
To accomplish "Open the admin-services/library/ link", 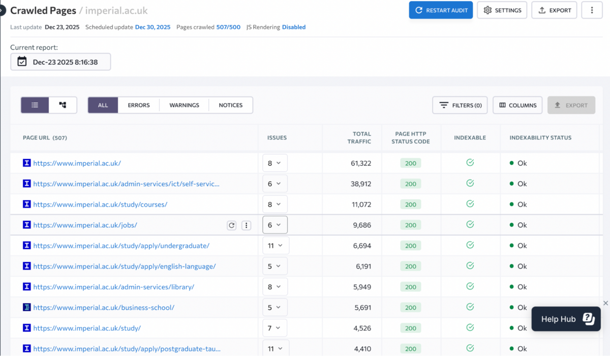I will click(x=114, y=287).
